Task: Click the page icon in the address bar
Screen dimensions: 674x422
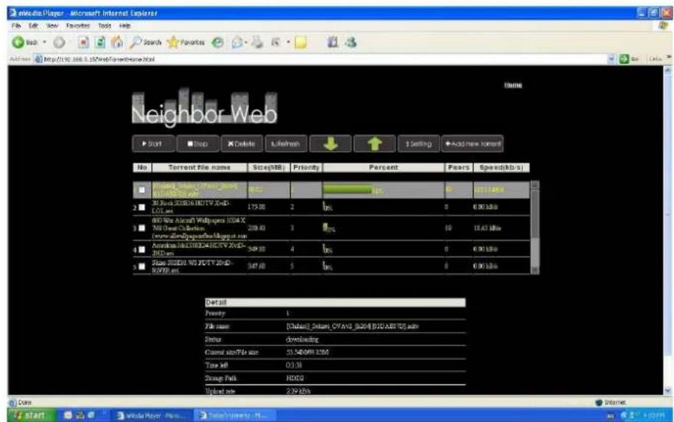Action: [x=38, y=60]
